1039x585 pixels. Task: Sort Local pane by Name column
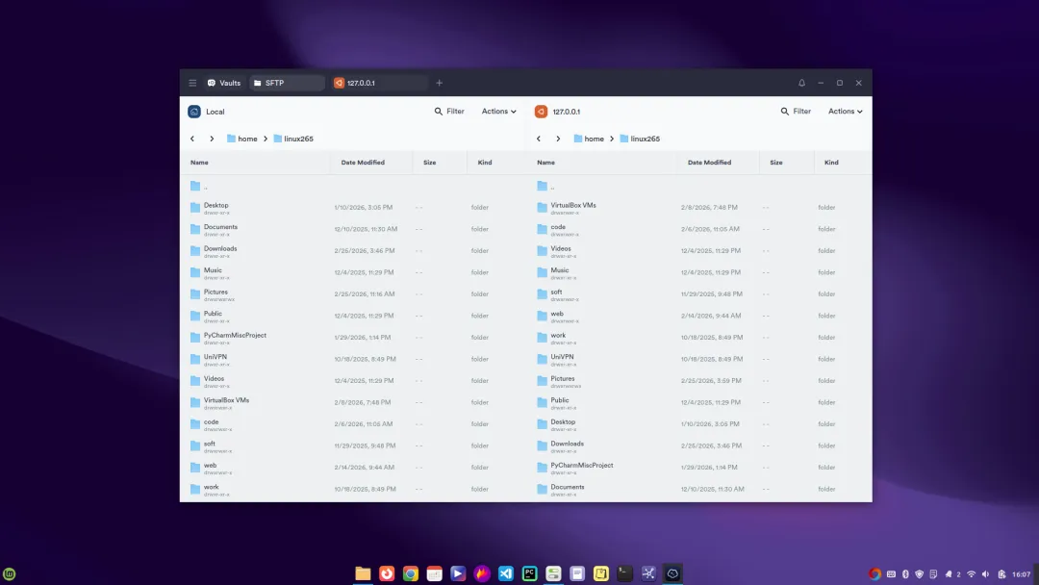coord(199,163)
